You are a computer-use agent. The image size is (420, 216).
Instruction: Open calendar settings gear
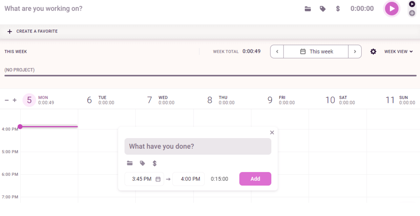coord(373,51)
